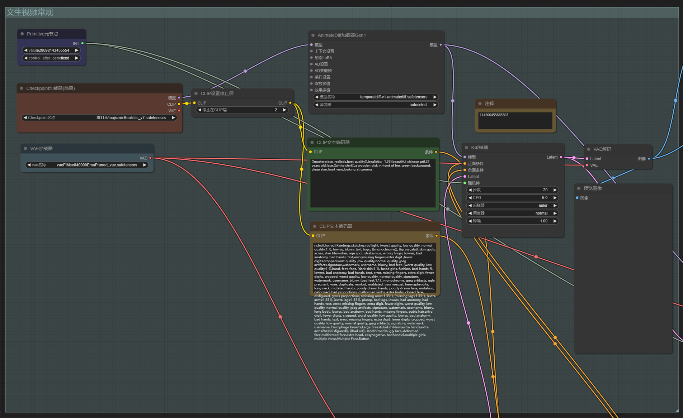The width and height of the screenshot is (683, 418).
Task: Click CLIP设置停止层 CLIP input port
Action: (x=194, y=103)
